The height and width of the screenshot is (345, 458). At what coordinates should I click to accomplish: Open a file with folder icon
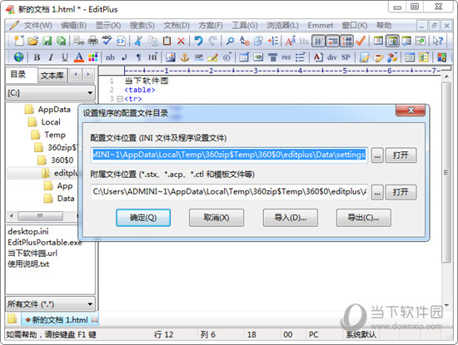(33, 41)
